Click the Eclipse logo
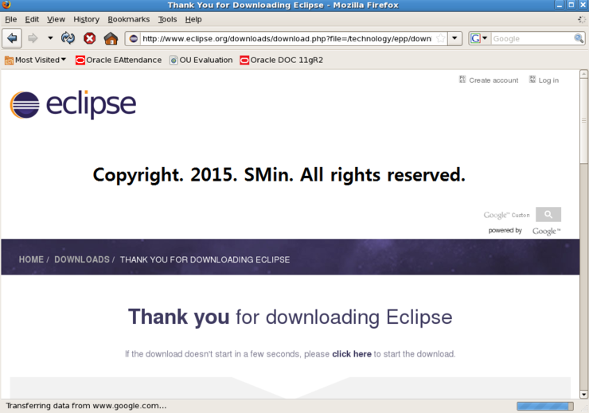The height and width of the screenshot is (413, 589). coord(73,105)
